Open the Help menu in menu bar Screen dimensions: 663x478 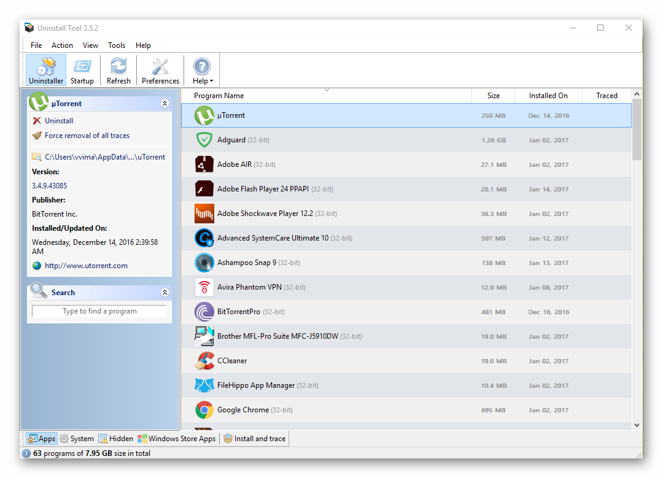(143, 45)
